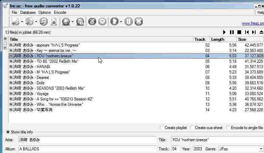The height and width of the screenshot is (153, 264).
Task: Open the Database menu
Action: coord(28,12)
